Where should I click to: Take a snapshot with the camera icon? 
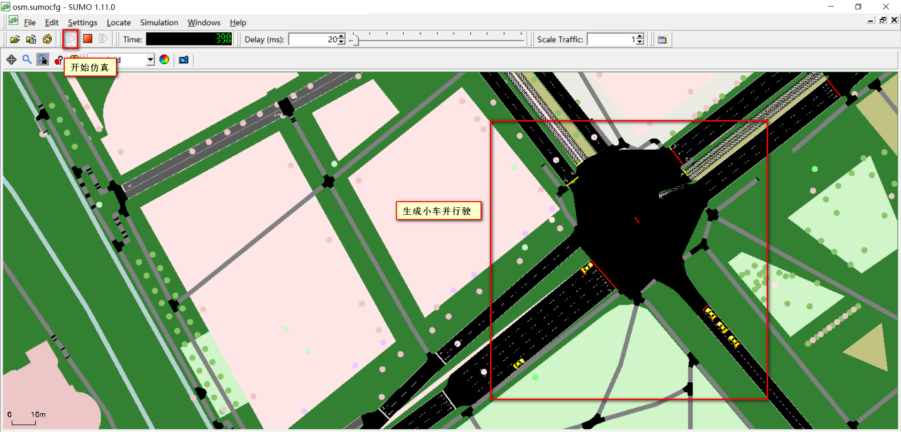pos(183,60)
